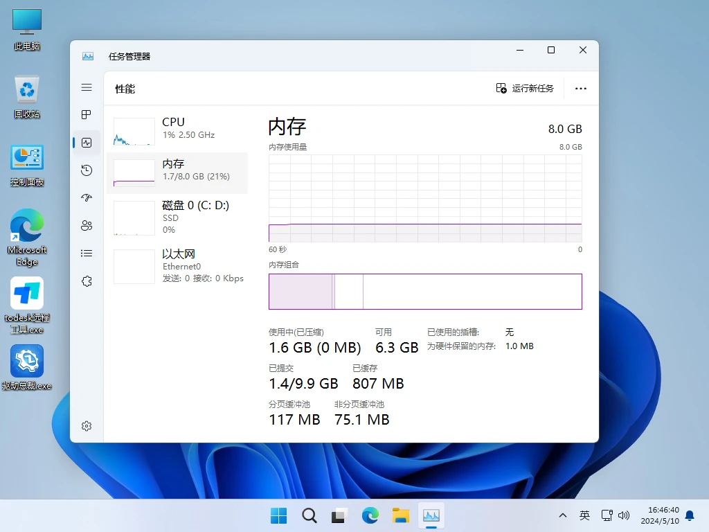Expand the hidden system tray icons
The height and width of the screenshot is (532, 709).
[x=562, y=515]
